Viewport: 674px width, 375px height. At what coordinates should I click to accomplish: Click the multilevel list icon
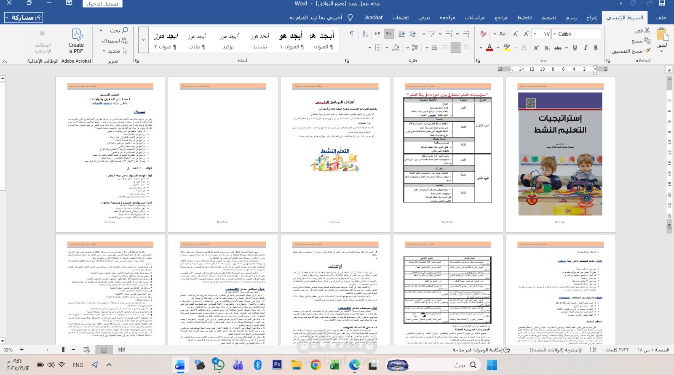click(431, 34)
